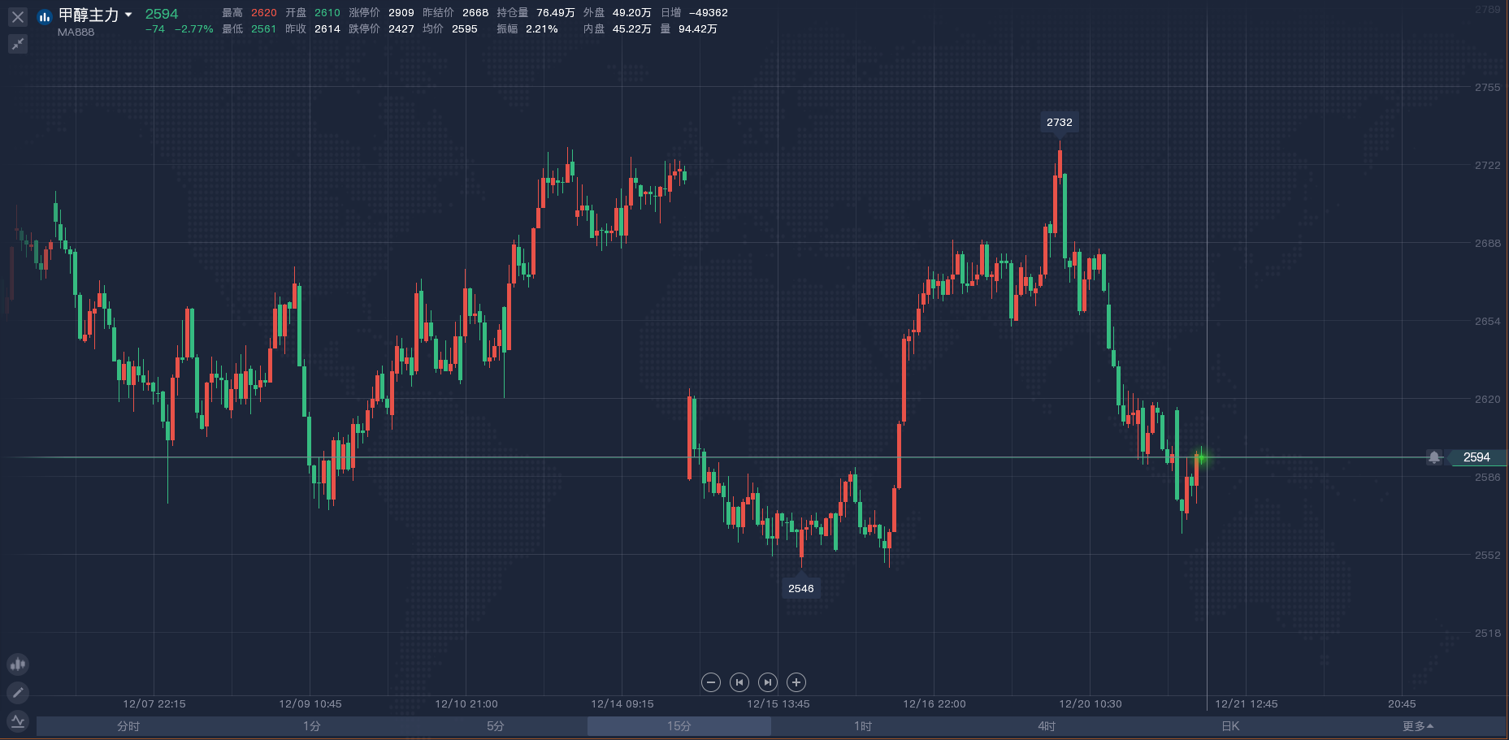Jump to the earliest candles with skip-back button
The width and height of the screenshot is (1509, 740).
pyautogui.click(x=739, y=682)
